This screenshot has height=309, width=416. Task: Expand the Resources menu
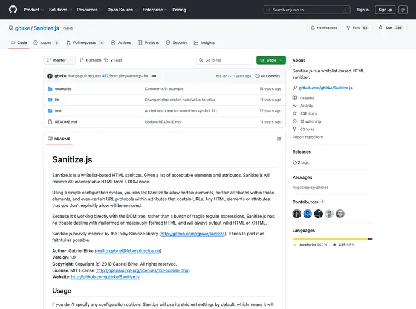point(89,10)
